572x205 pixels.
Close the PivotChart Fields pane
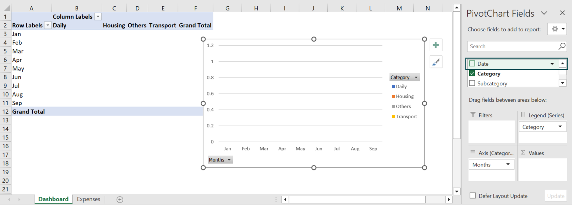[563, 13]
